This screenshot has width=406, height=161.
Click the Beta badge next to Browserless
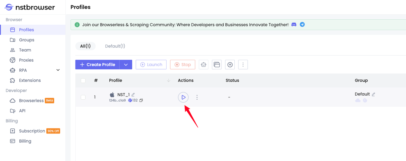tap(49, 101)
